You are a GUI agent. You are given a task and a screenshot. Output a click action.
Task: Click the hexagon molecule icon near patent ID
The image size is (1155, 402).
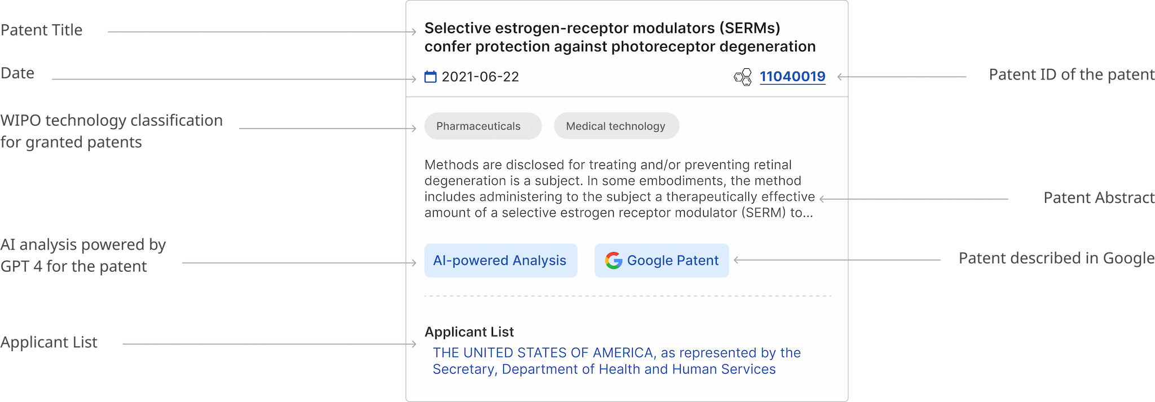tap(743, 77)
